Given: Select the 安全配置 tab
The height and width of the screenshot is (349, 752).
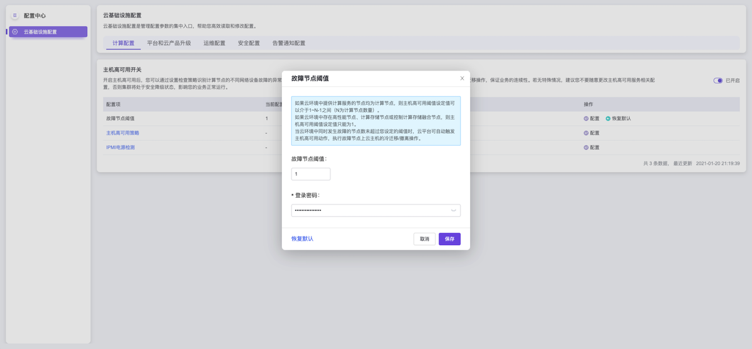Looking at the screenshot, I should coord(249,43).
